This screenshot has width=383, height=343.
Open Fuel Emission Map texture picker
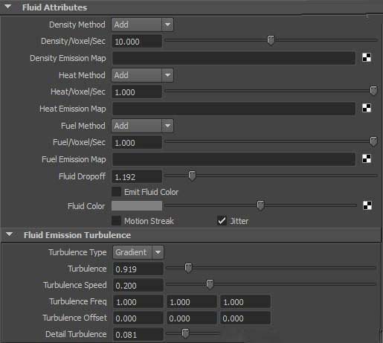(x=367, y=158)
